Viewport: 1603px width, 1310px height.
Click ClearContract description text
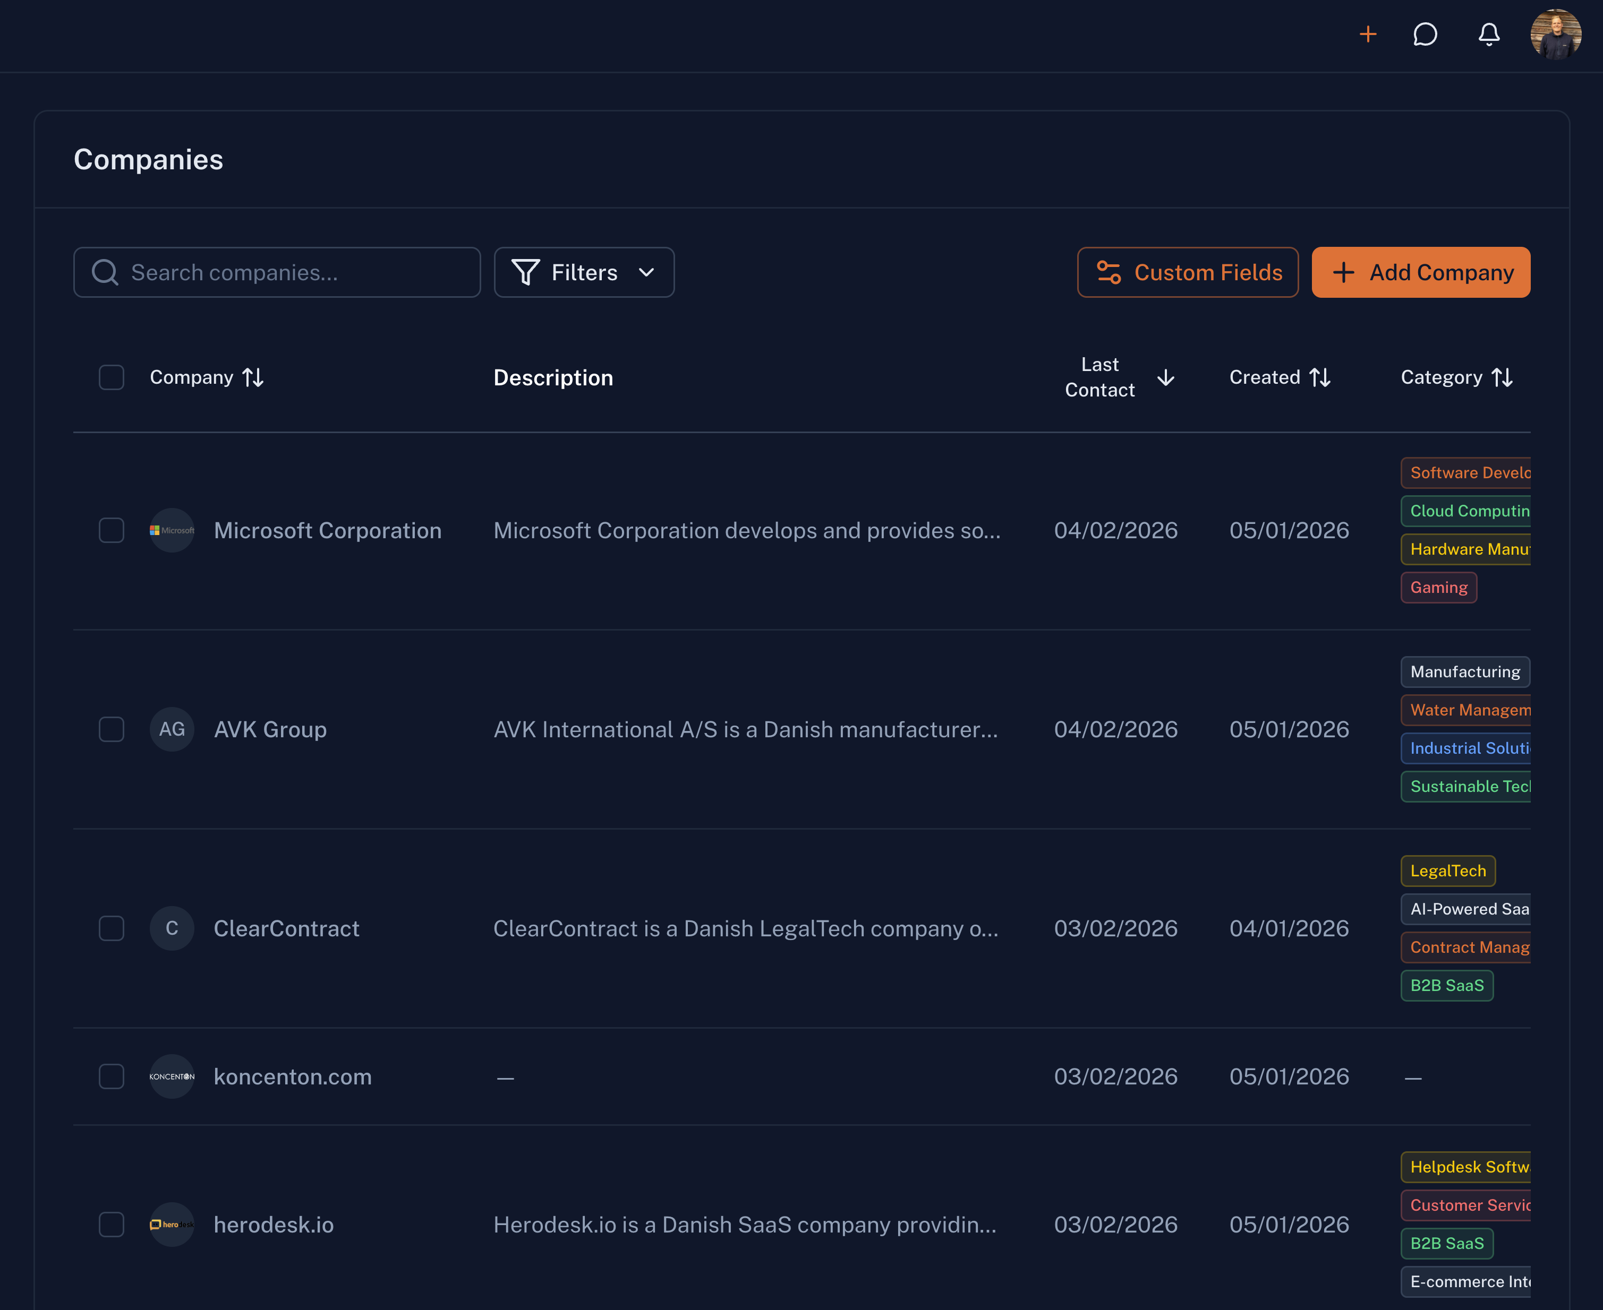click(746, 928)
